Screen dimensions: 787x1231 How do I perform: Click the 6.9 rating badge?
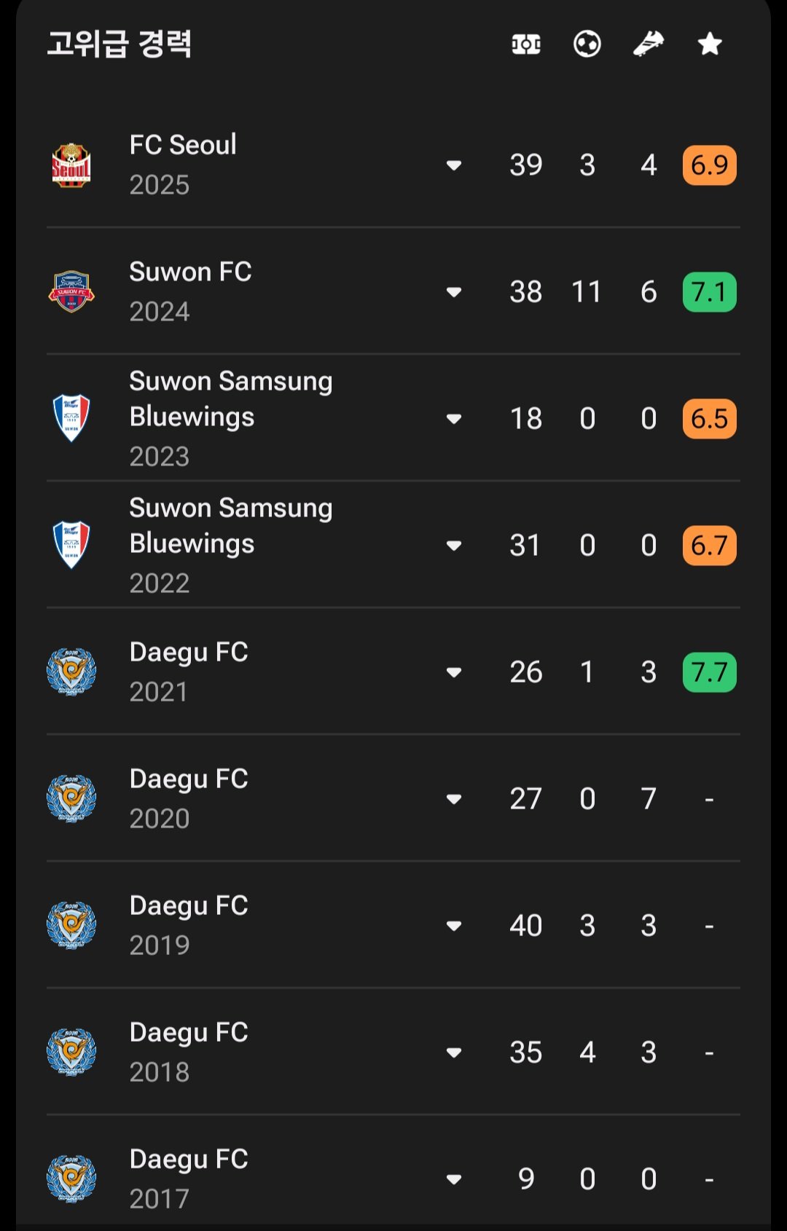(x=710, y=165)
